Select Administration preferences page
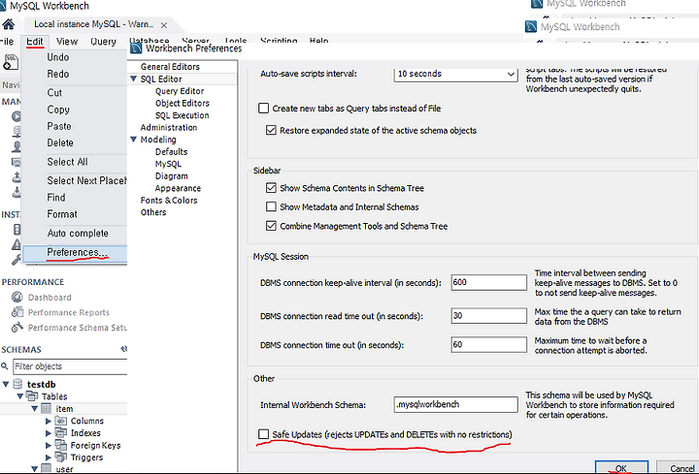 (x=169, y=127)
